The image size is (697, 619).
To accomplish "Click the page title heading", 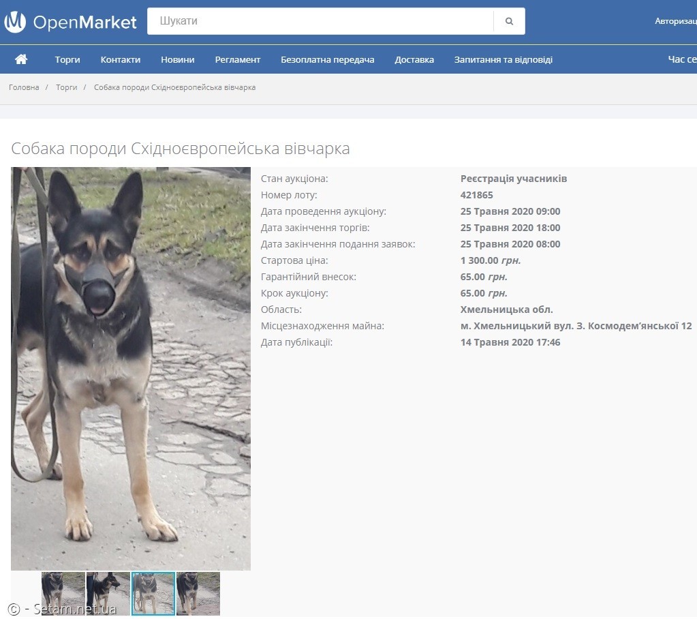I will [x=181, y=149].
